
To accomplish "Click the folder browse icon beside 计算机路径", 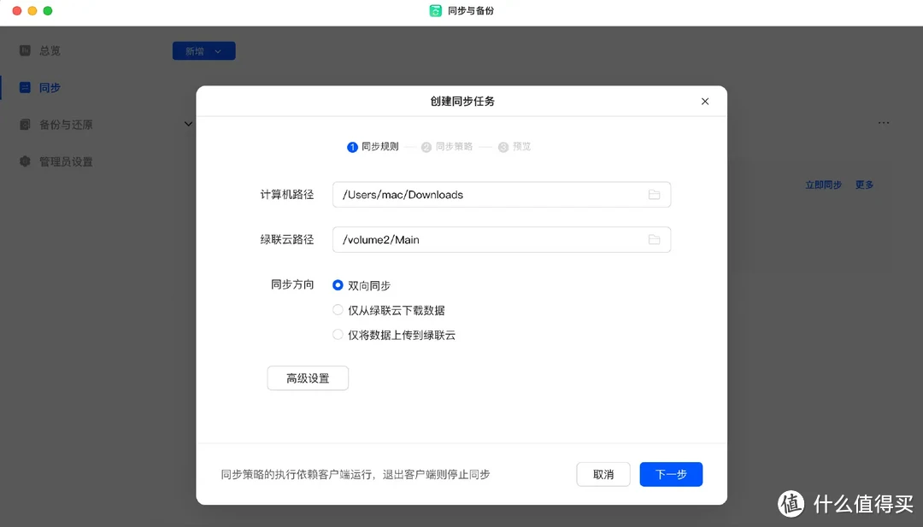I will (x=655, y=195).
